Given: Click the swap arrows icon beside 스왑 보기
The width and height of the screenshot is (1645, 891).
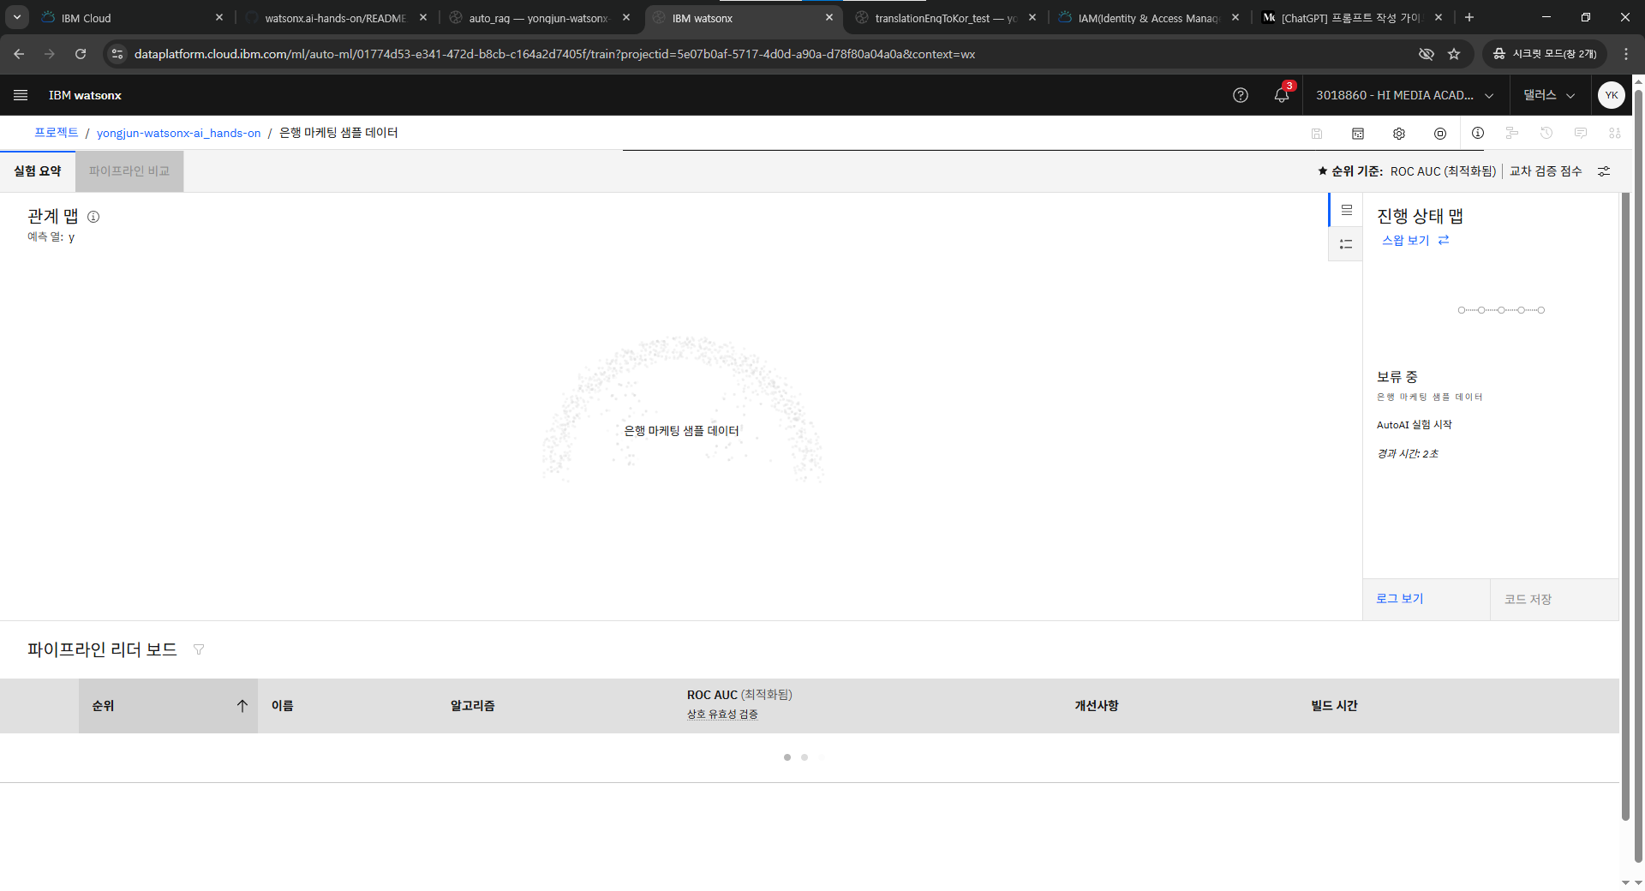Looking at the screenshot, I should (1444, 240).
